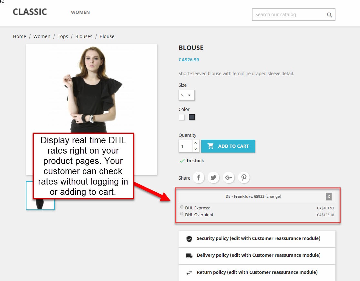Click the product description text
Viewport: 360px width, 281px height.
[236, 74]
